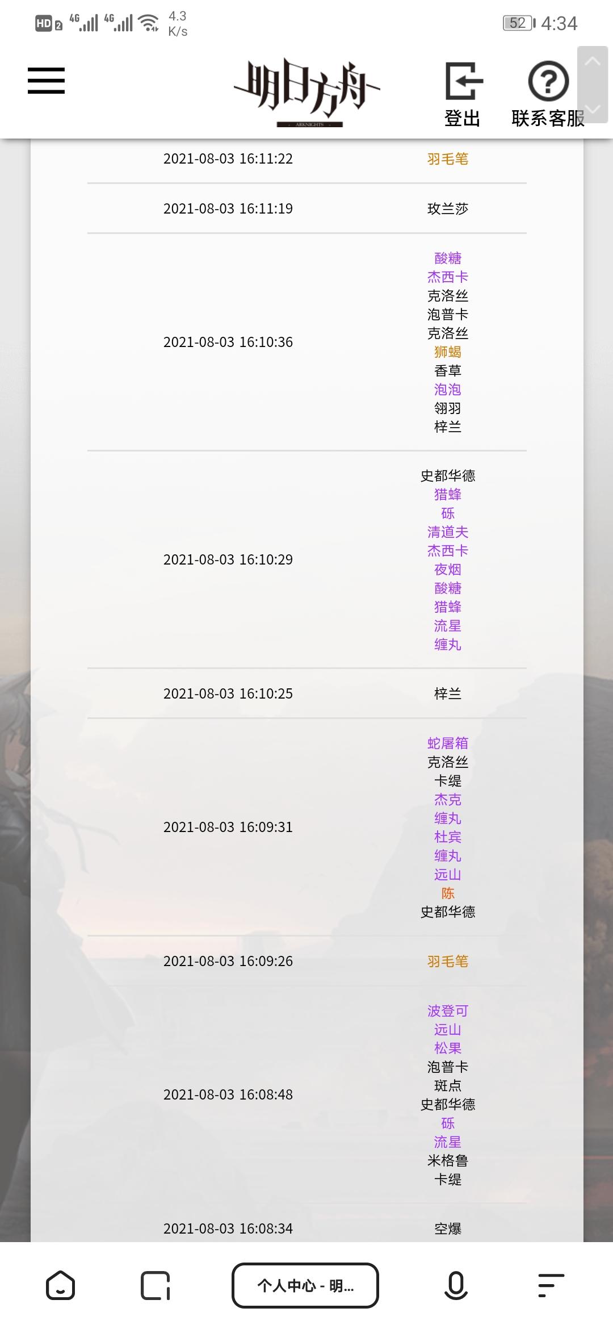The image size is (613, 1329).
Task: Tap 波登可 operator entry
Action: pos(448,1011)
